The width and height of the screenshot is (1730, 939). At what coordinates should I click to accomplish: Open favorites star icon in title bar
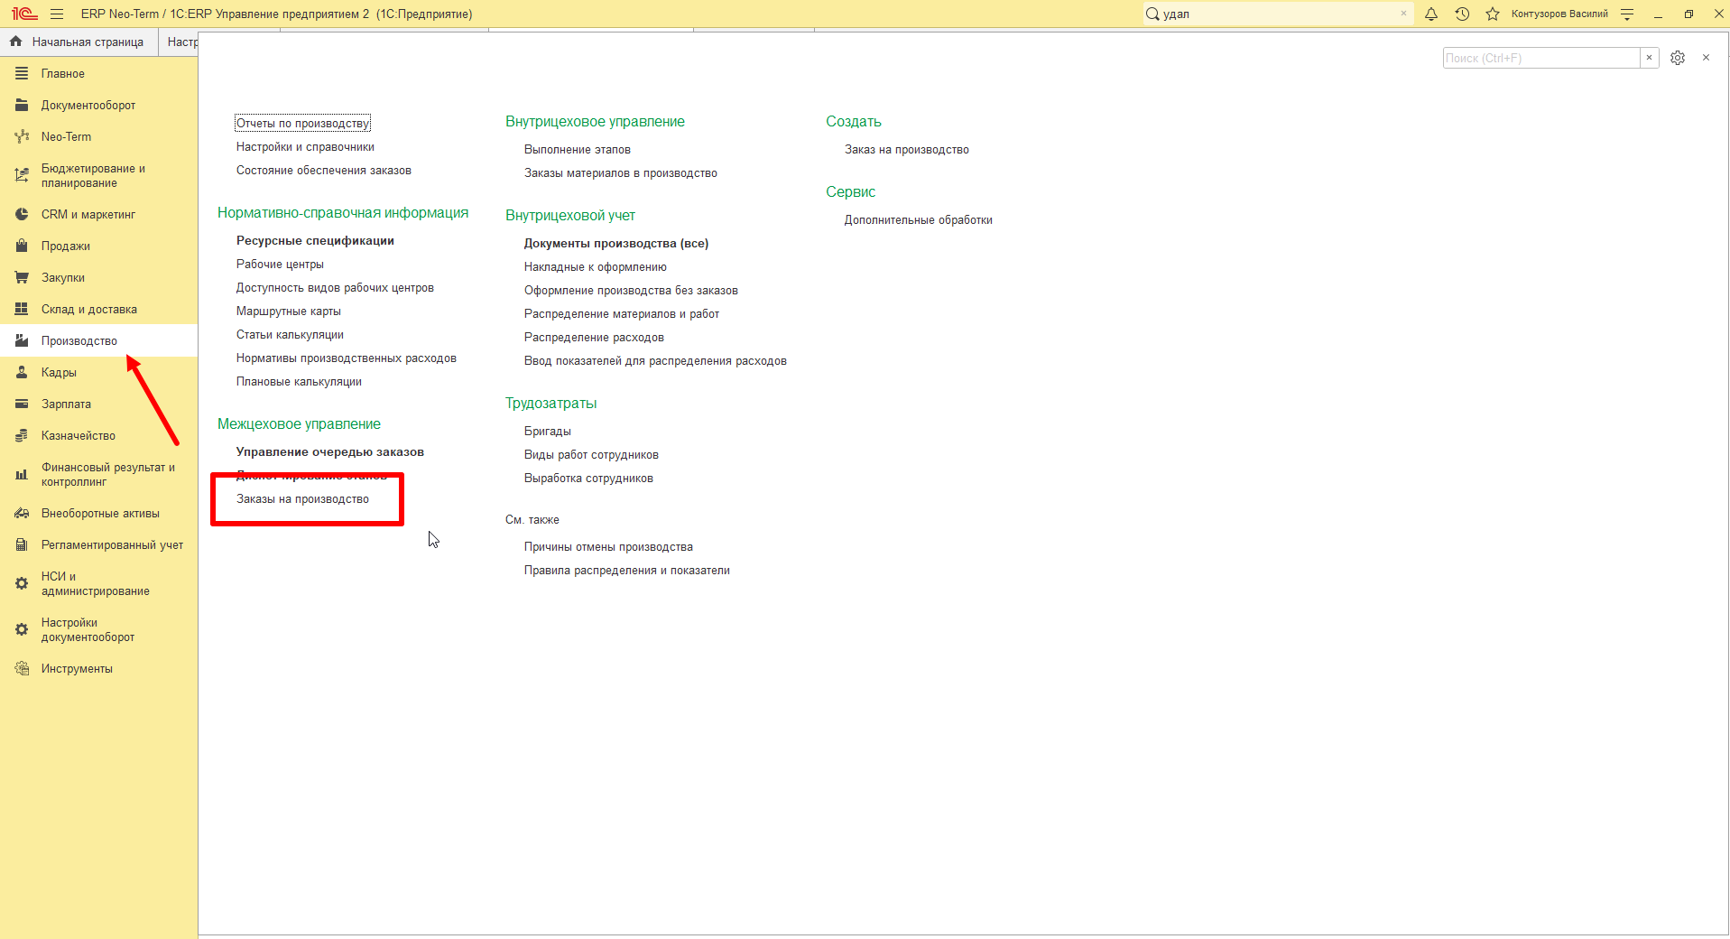1493,14
